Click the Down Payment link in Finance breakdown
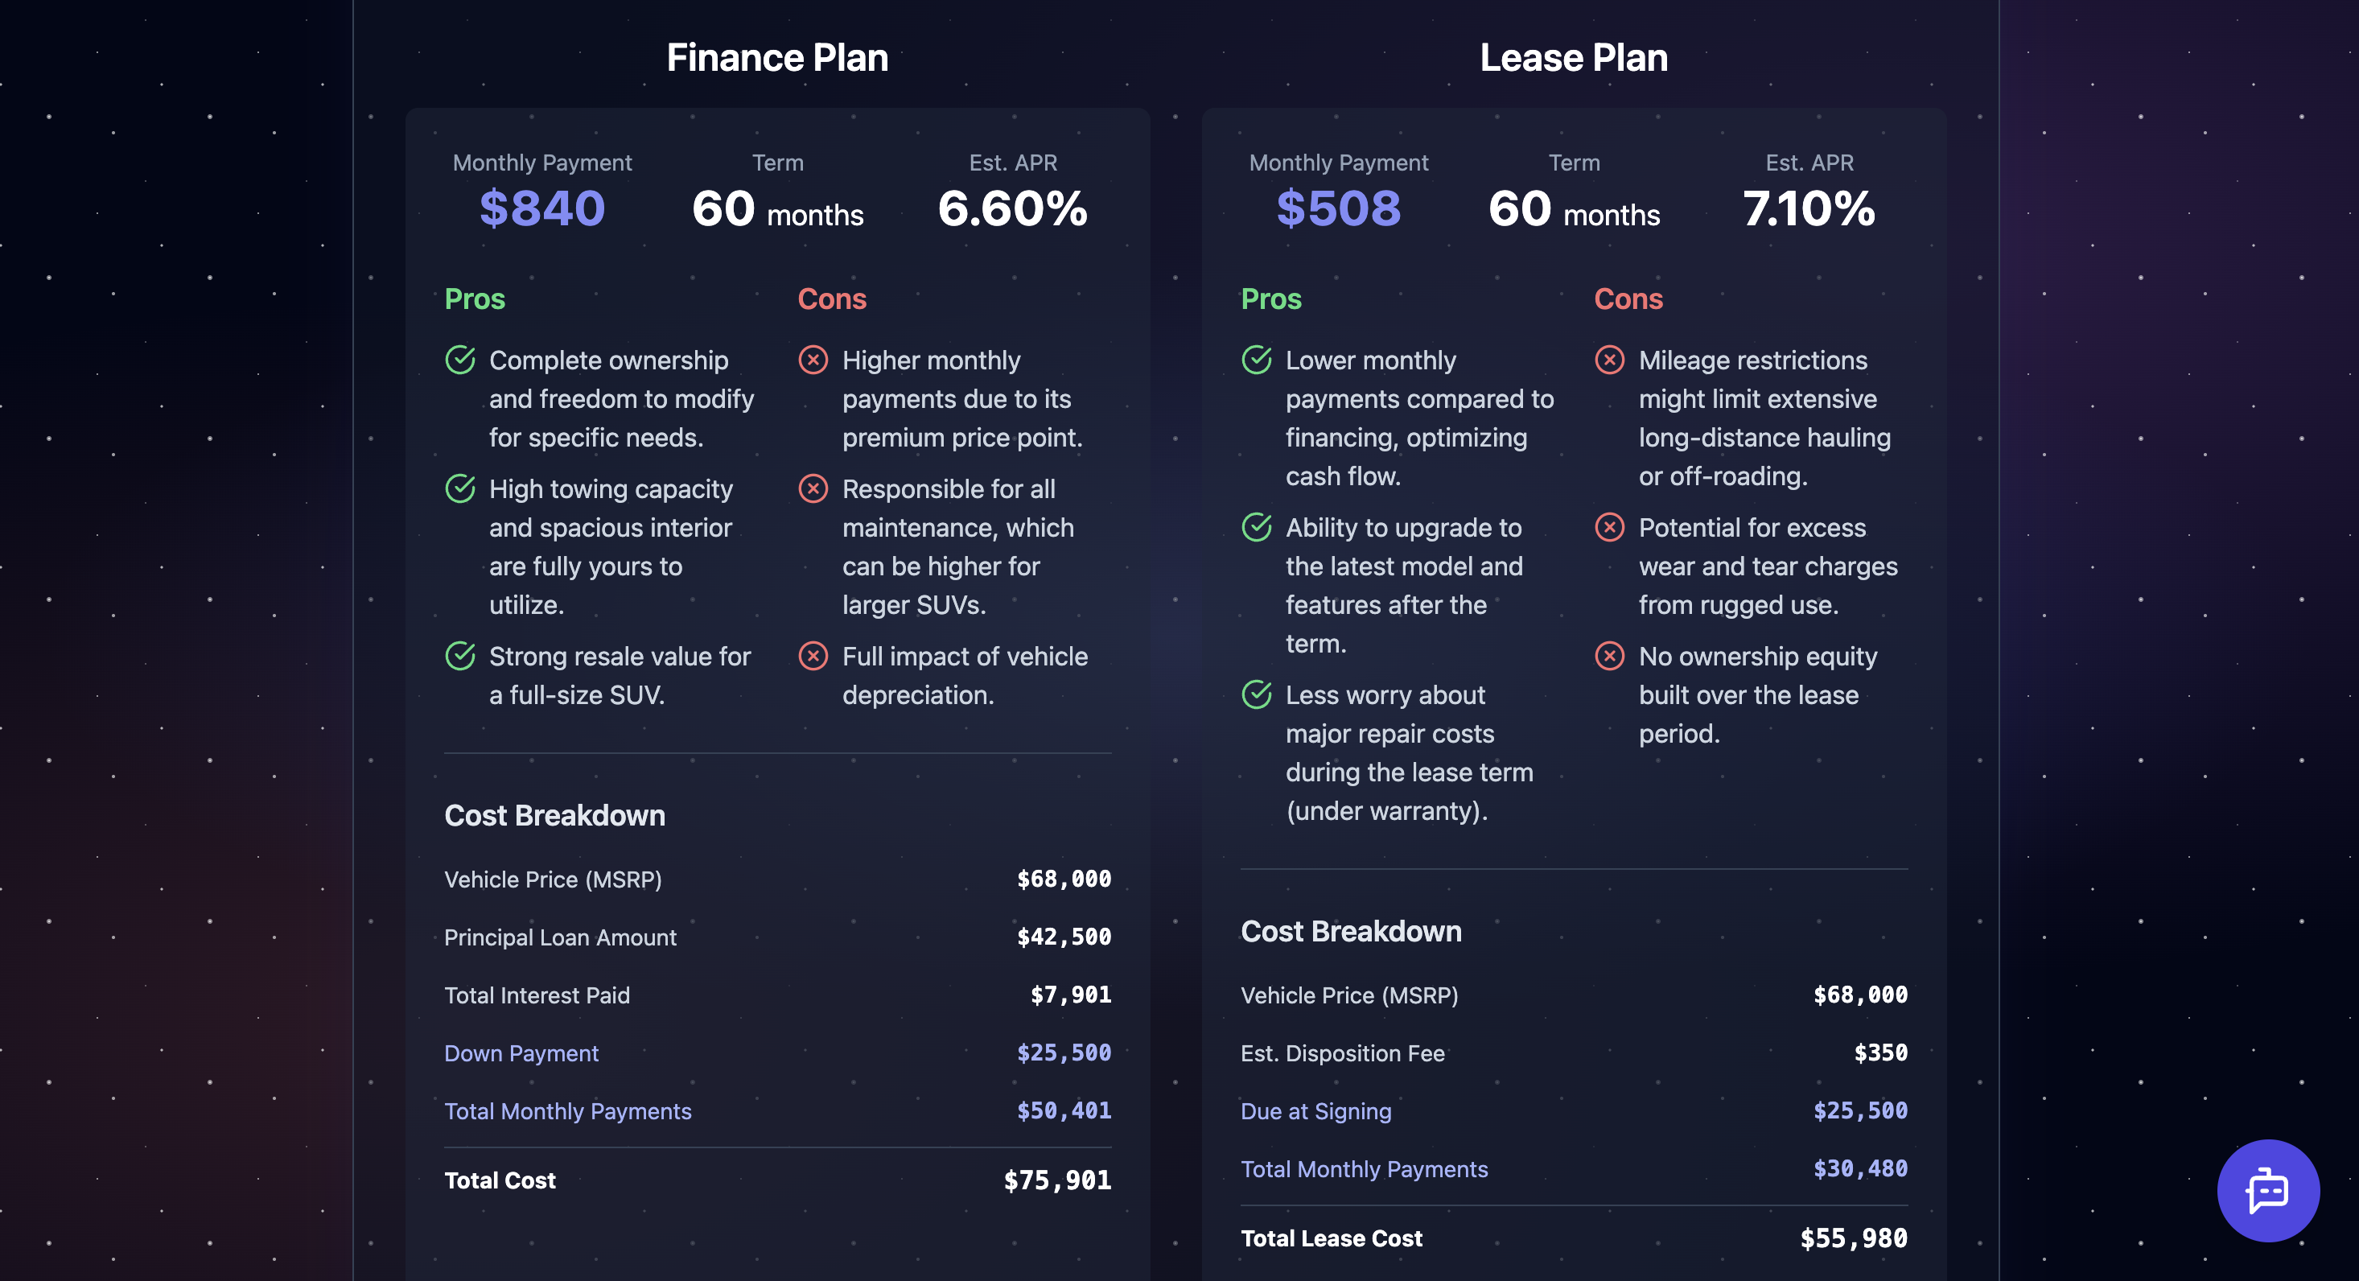The image size is (2359, 1281). (x=521, y=1053)
